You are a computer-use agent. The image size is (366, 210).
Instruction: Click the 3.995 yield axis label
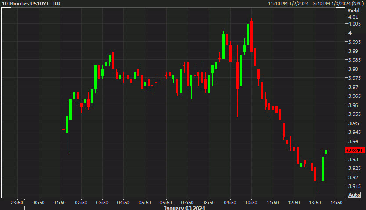pyautogui.click(x=354, y=42)
